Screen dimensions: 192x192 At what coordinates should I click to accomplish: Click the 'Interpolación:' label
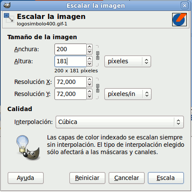coord(34,122)
